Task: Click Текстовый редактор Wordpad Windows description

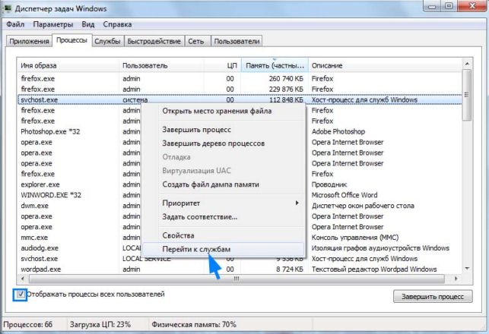Action: click(x=374, y=269)
